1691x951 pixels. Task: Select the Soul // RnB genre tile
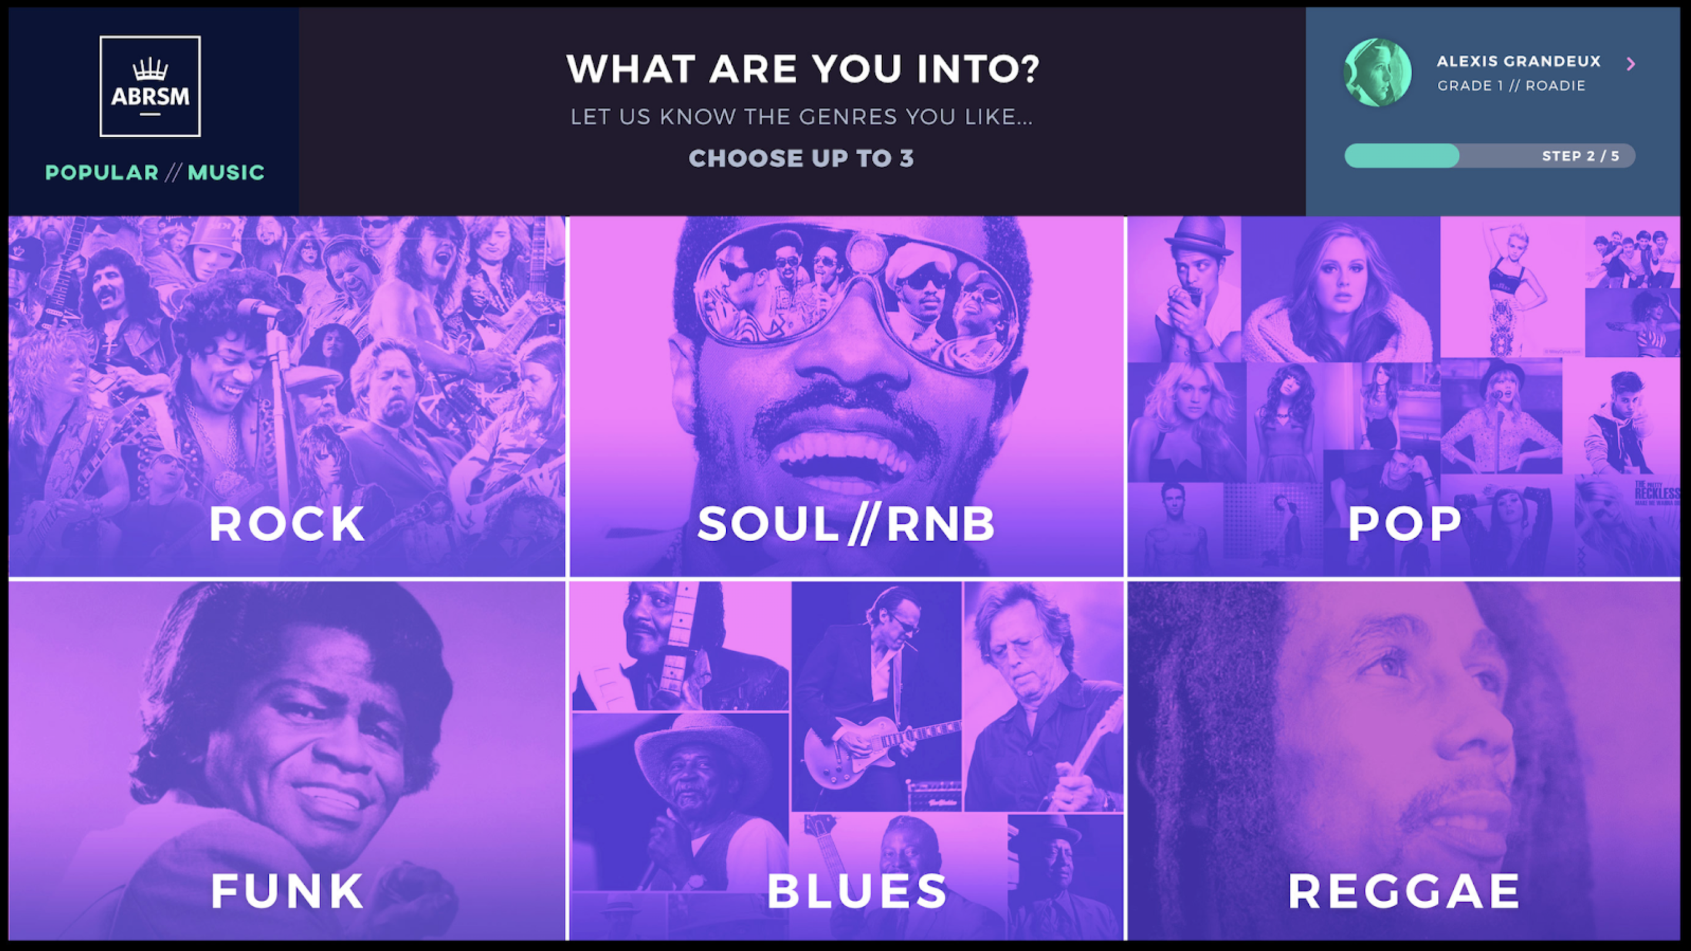[846, 396]
